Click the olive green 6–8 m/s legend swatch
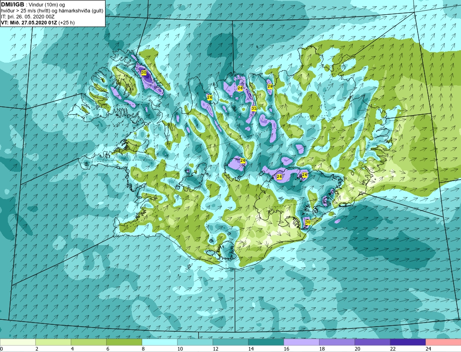 point(124,342)
